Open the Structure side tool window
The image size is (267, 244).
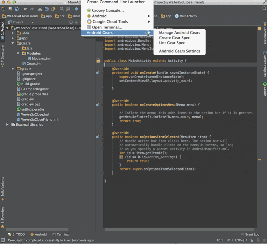(x=3, y=56)
